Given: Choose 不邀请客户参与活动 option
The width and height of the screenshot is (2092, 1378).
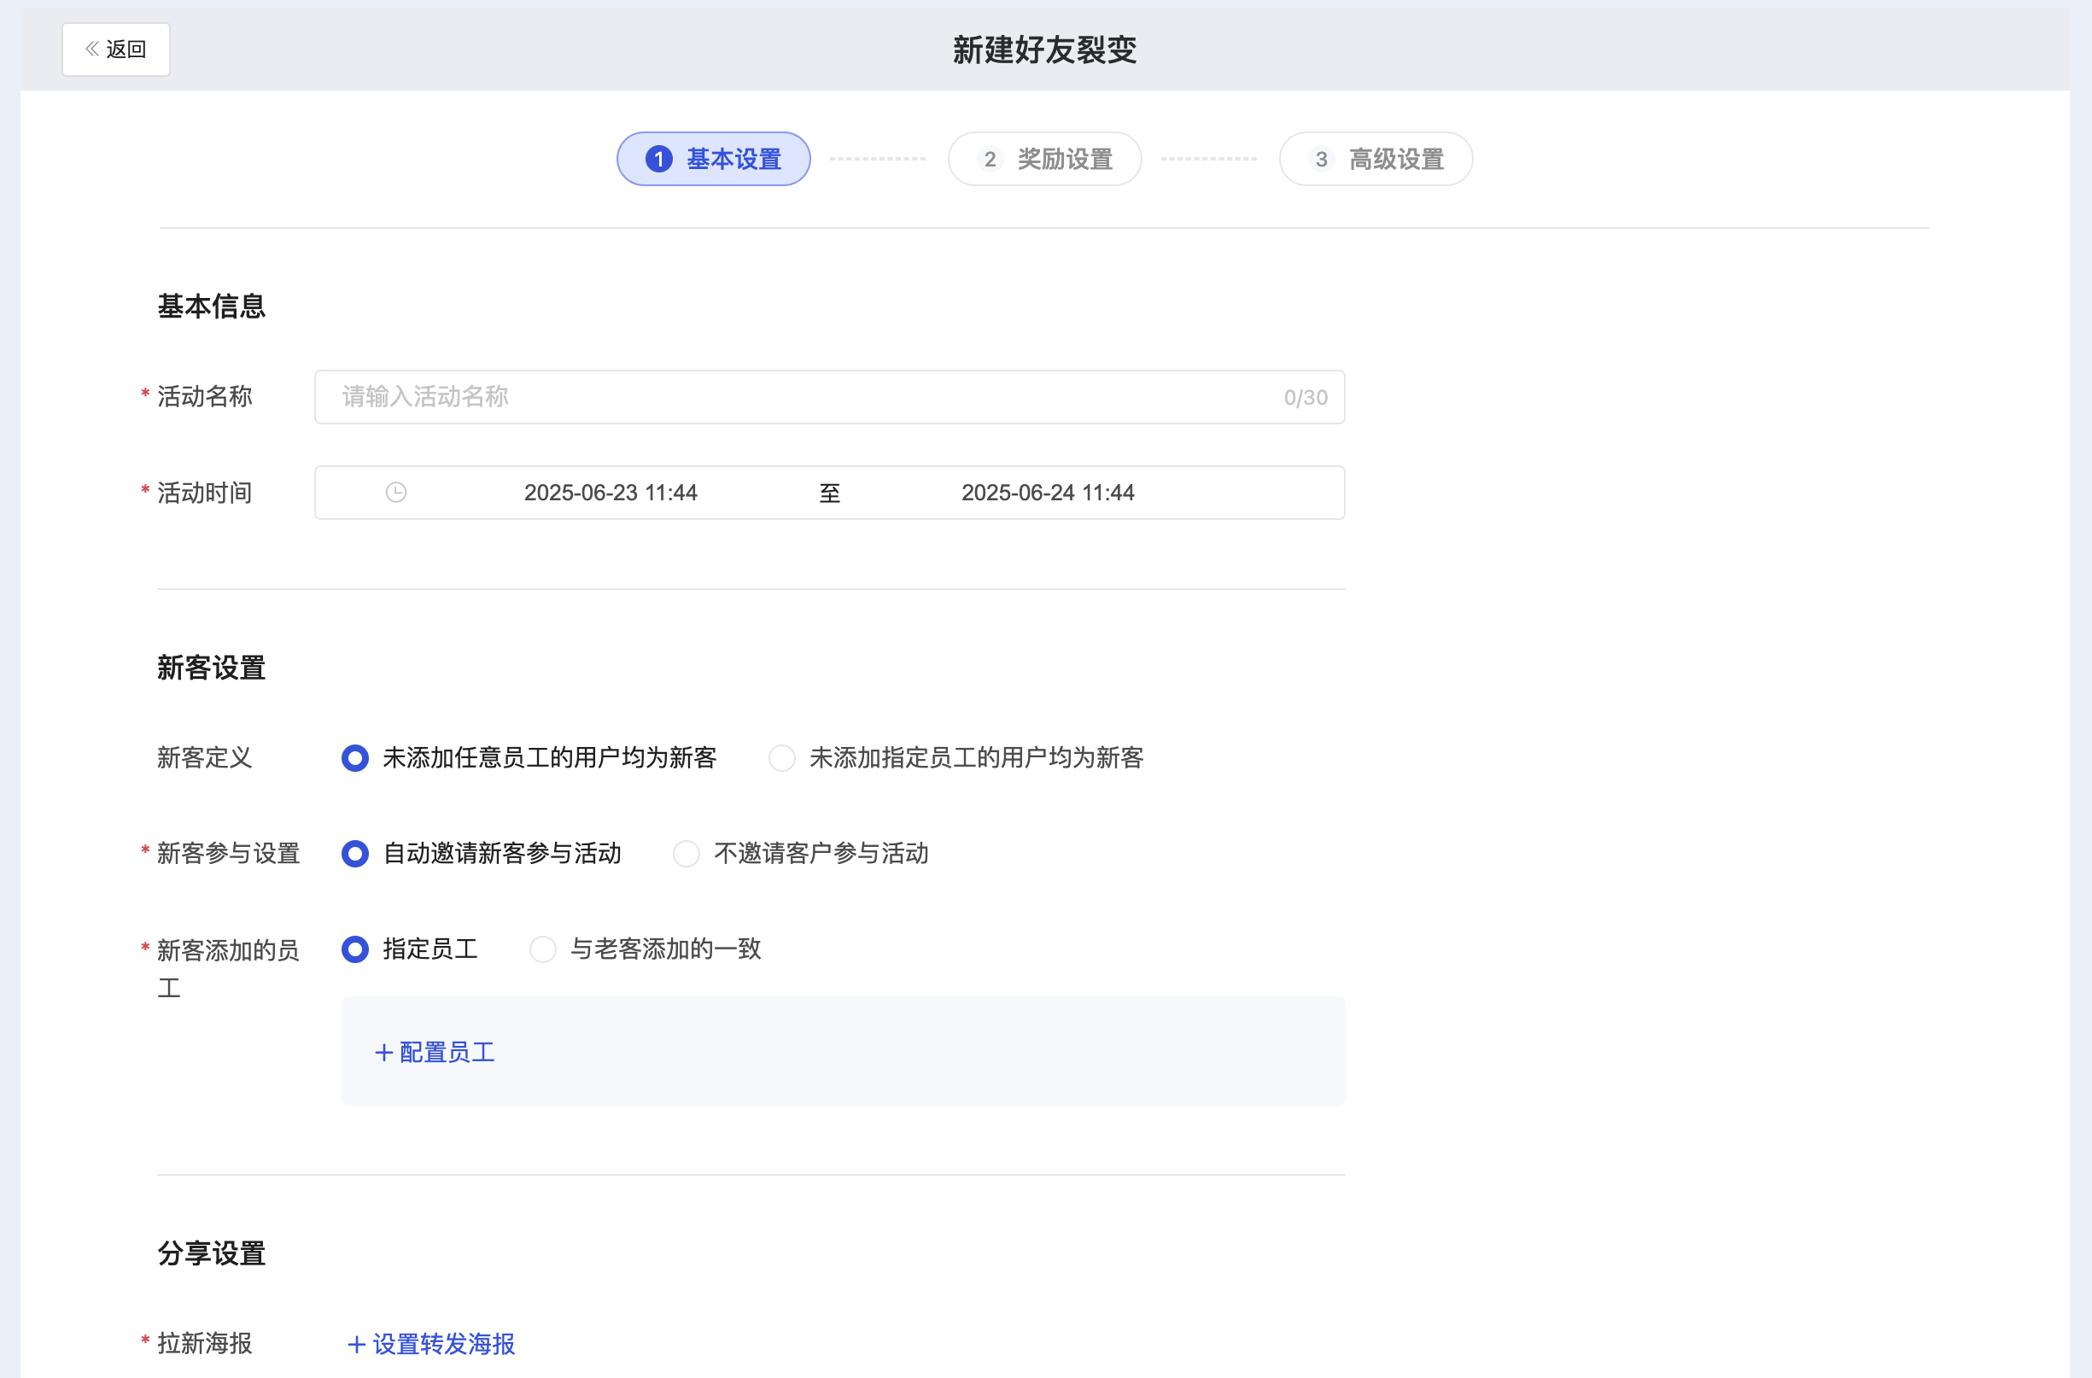Looking at the screenshot, I should click(x=801, y=853).
